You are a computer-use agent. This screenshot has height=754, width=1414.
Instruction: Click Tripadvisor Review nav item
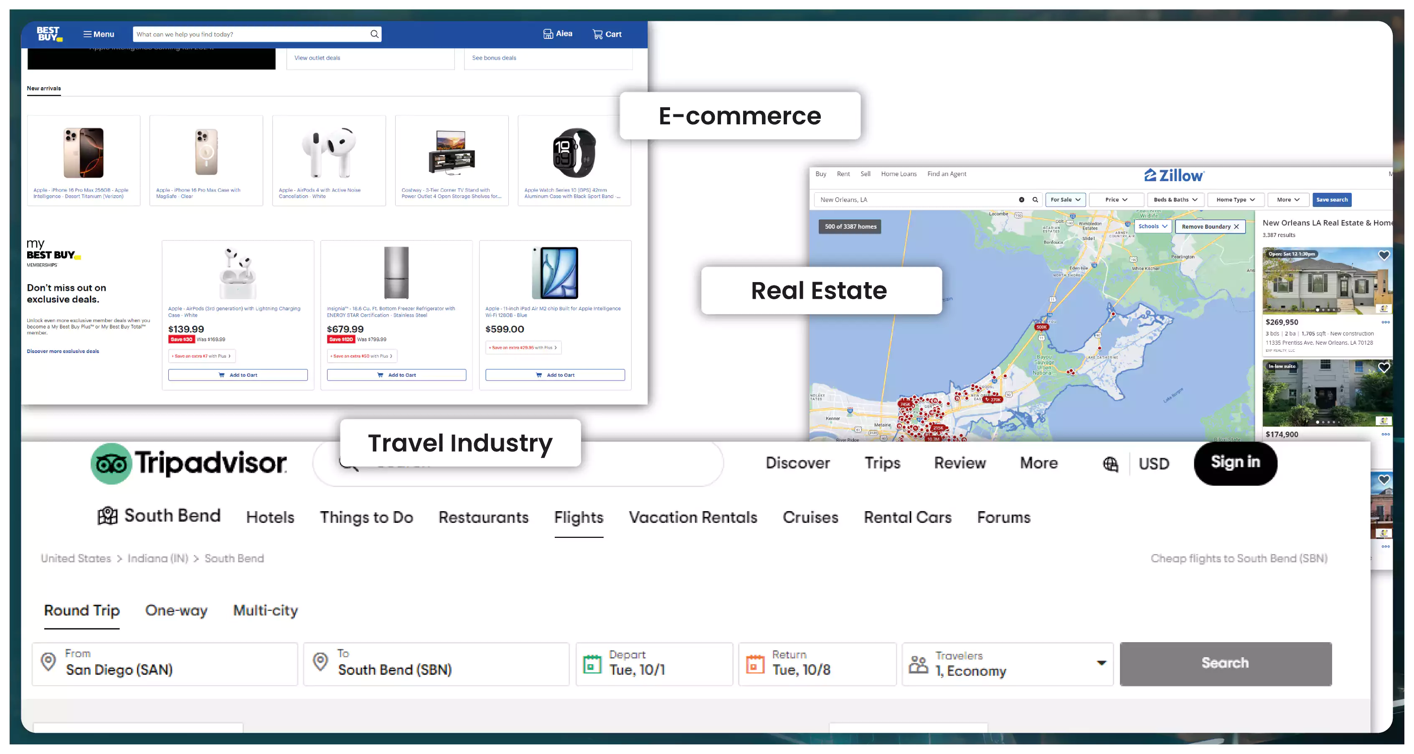(960, 463)
